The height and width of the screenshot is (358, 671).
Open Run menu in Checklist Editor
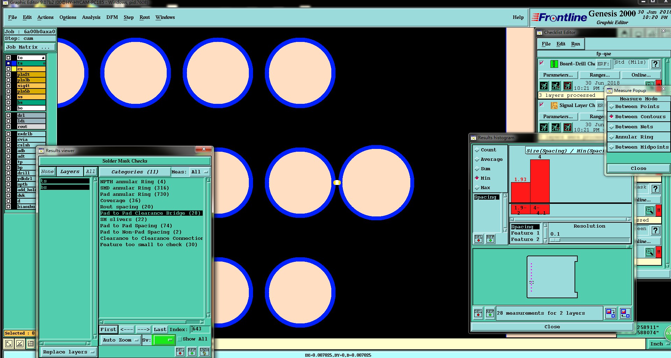576,44
